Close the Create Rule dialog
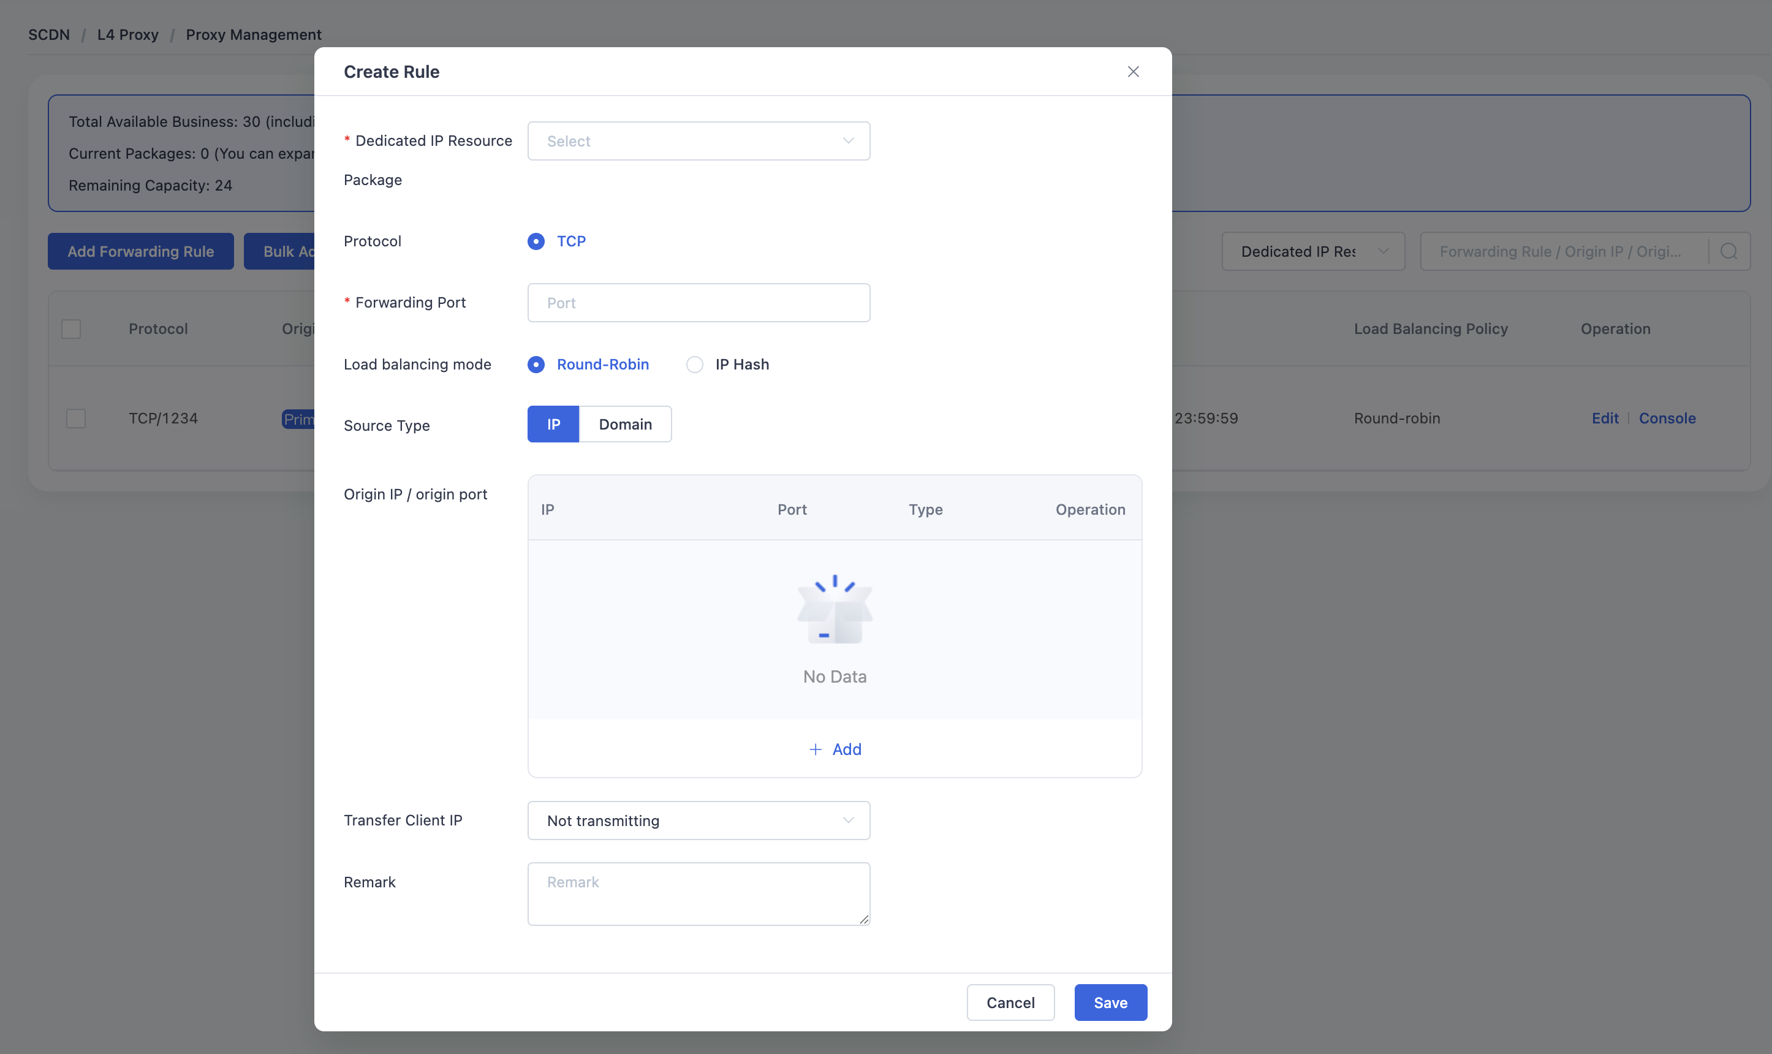This screenshot has width=1772, height=1054. pos(1133,72)
